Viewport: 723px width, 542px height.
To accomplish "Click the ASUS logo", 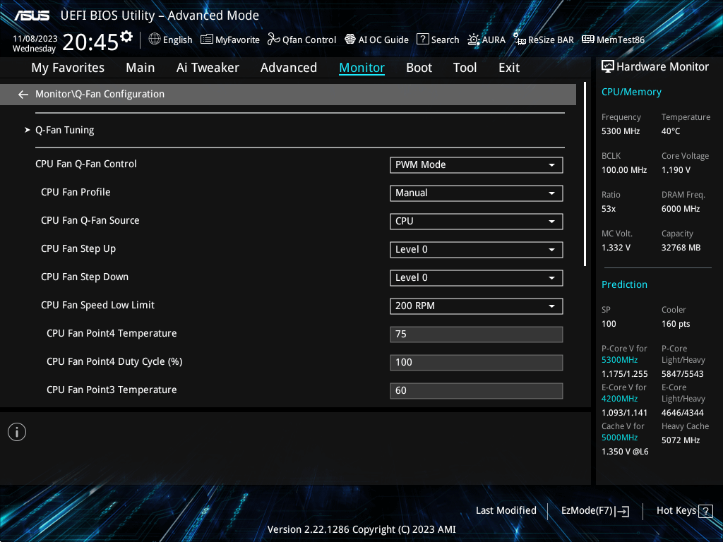I will [32, 16].
